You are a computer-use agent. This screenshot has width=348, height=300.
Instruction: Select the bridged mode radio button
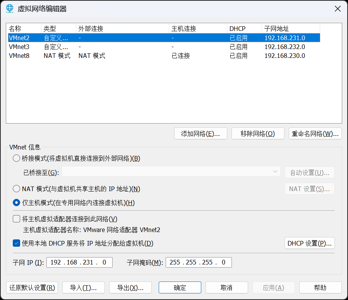[x=16, y=158]
